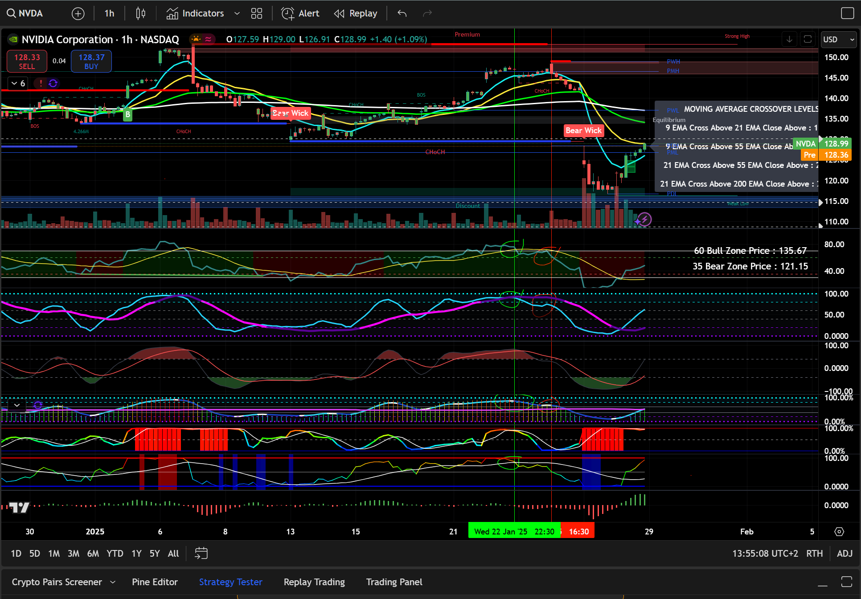Toggle fullscreen mode at top right
The image size is (861, 599).
pyautogui.click(x=847, y=13)
